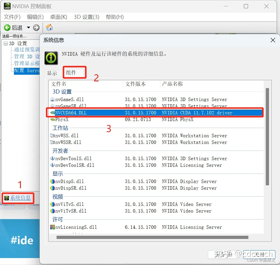Click horizontal scrollbar of component list
Viewport: 280px width, 265px height.
point(152,237)
